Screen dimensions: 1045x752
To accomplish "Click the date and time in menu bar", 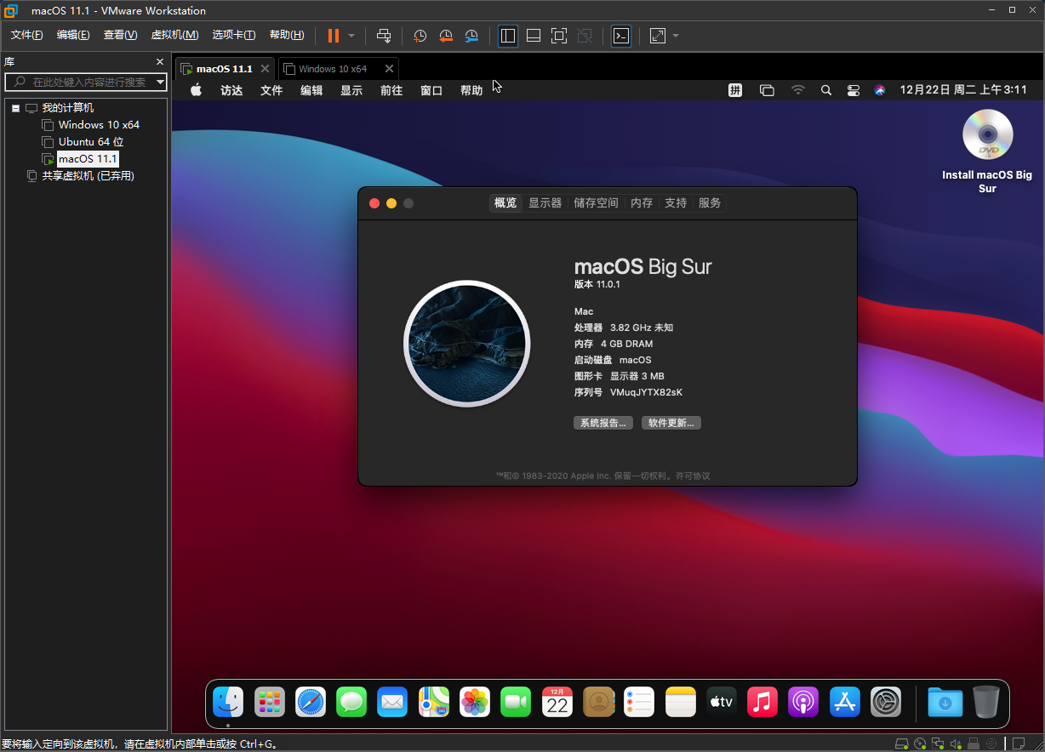I will (x=963, y=90).
